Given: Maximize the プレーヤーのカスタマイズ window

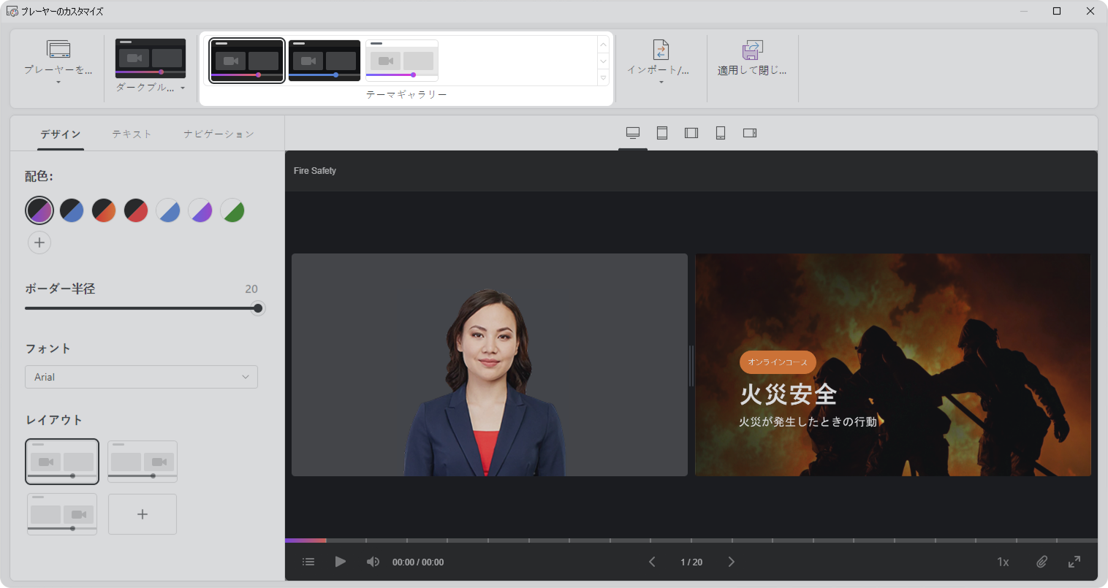Looking at the screenshot, I should [x=1057, y=11].
